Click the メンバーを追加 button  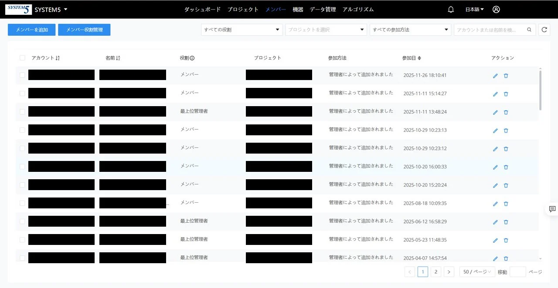coord(31,30)
